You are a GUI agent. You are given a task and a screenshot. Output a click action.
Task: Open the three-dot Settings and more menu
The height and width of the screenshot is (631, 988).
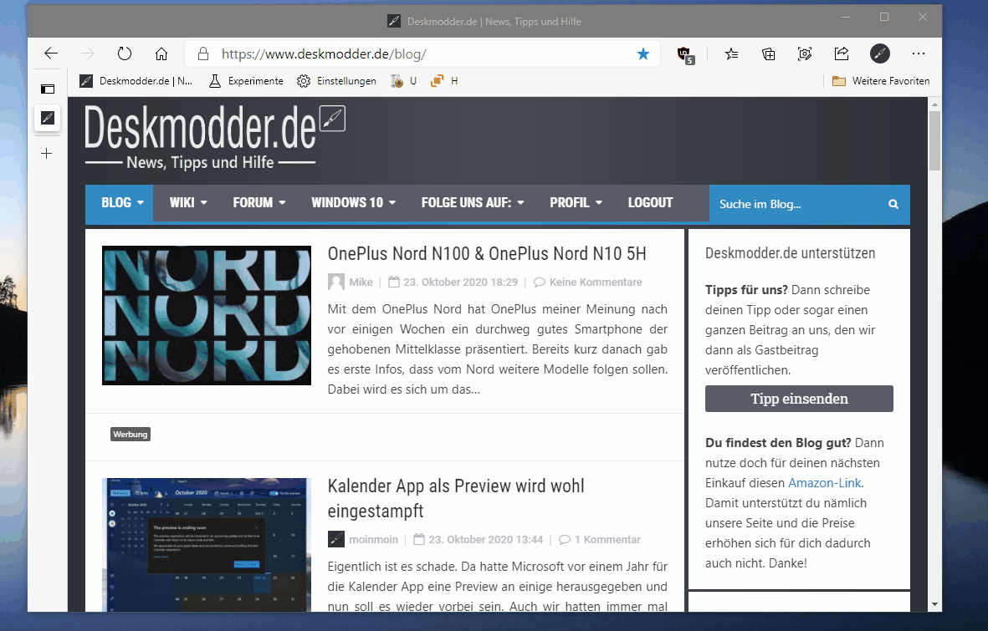tap(918, 53)
